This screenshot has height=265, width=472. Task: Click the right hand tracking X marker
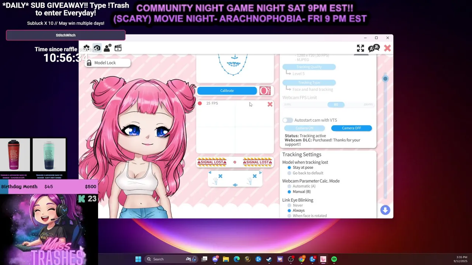click(254, 176)
